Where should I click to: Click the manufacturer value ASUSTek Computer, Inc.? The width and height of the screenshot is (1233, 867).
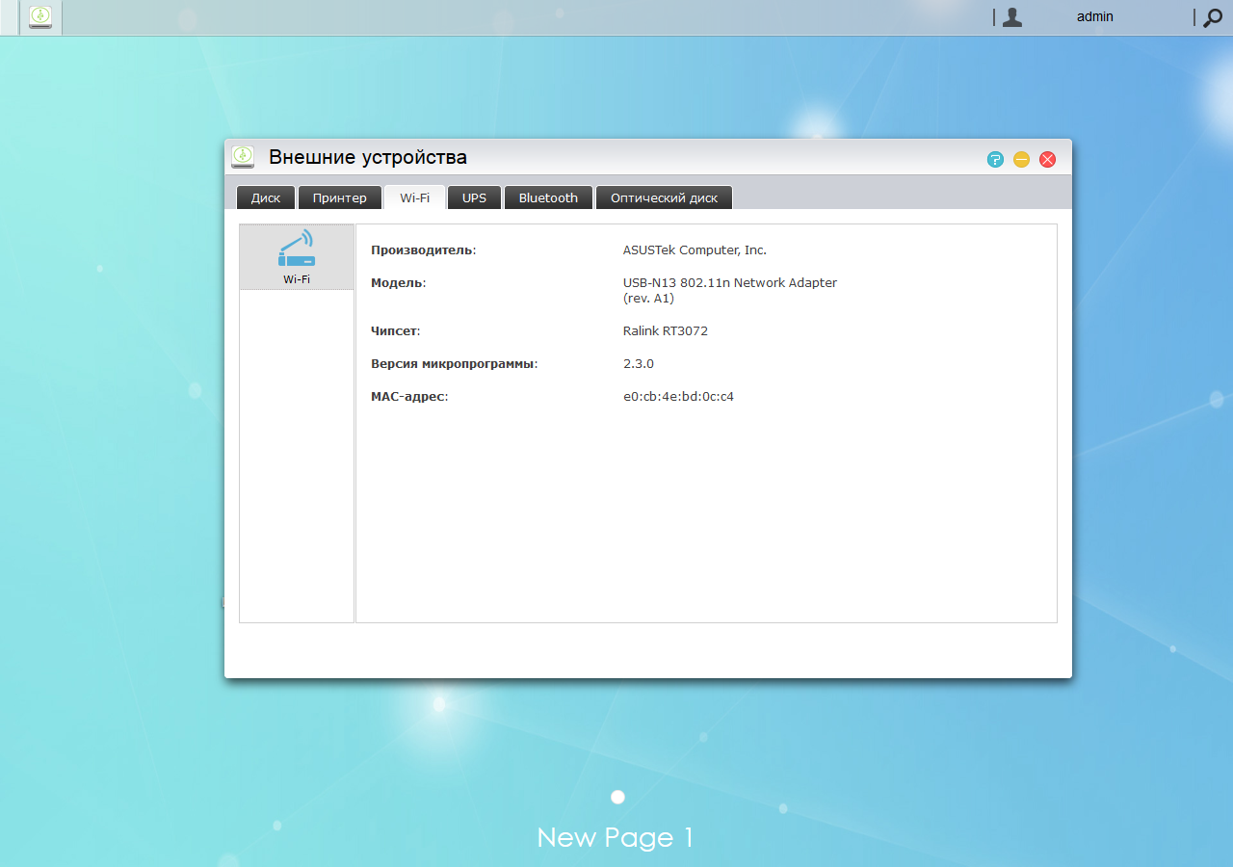tap(695, 250)
